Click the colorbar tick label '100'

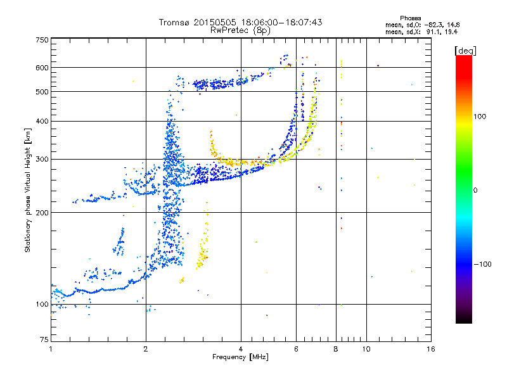tap(480, 117)
